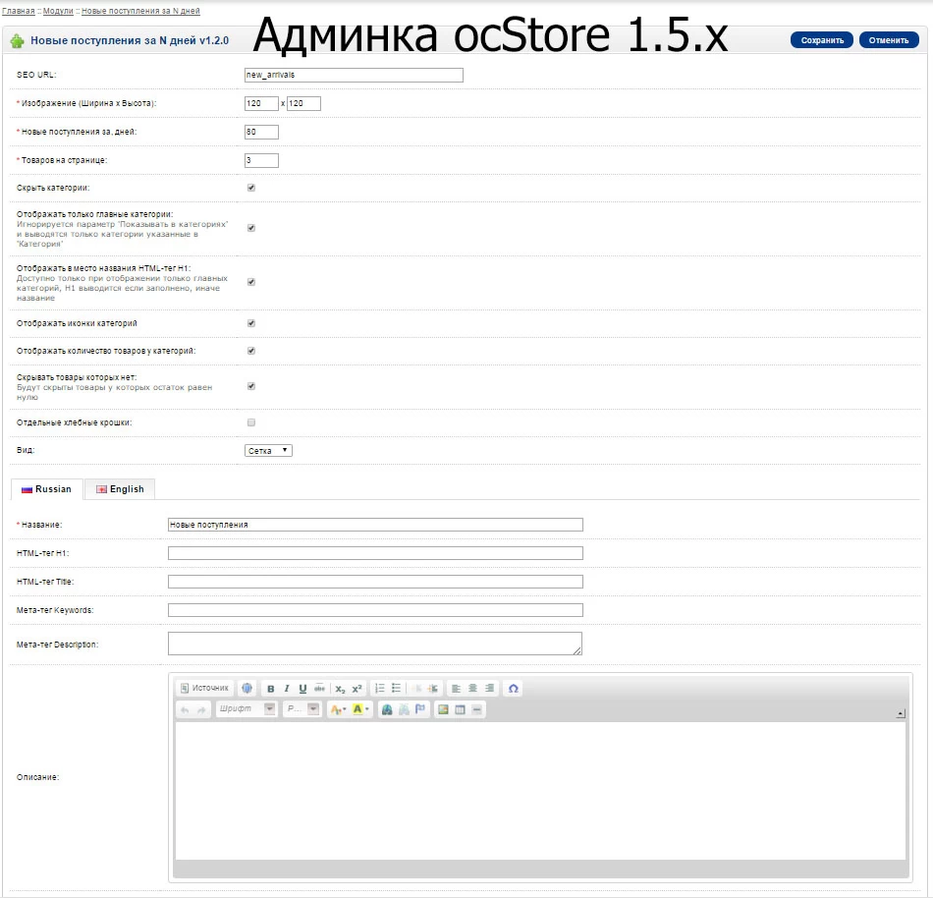
Task: Insert table icon in editor toolbar
Action: [460, 709]
